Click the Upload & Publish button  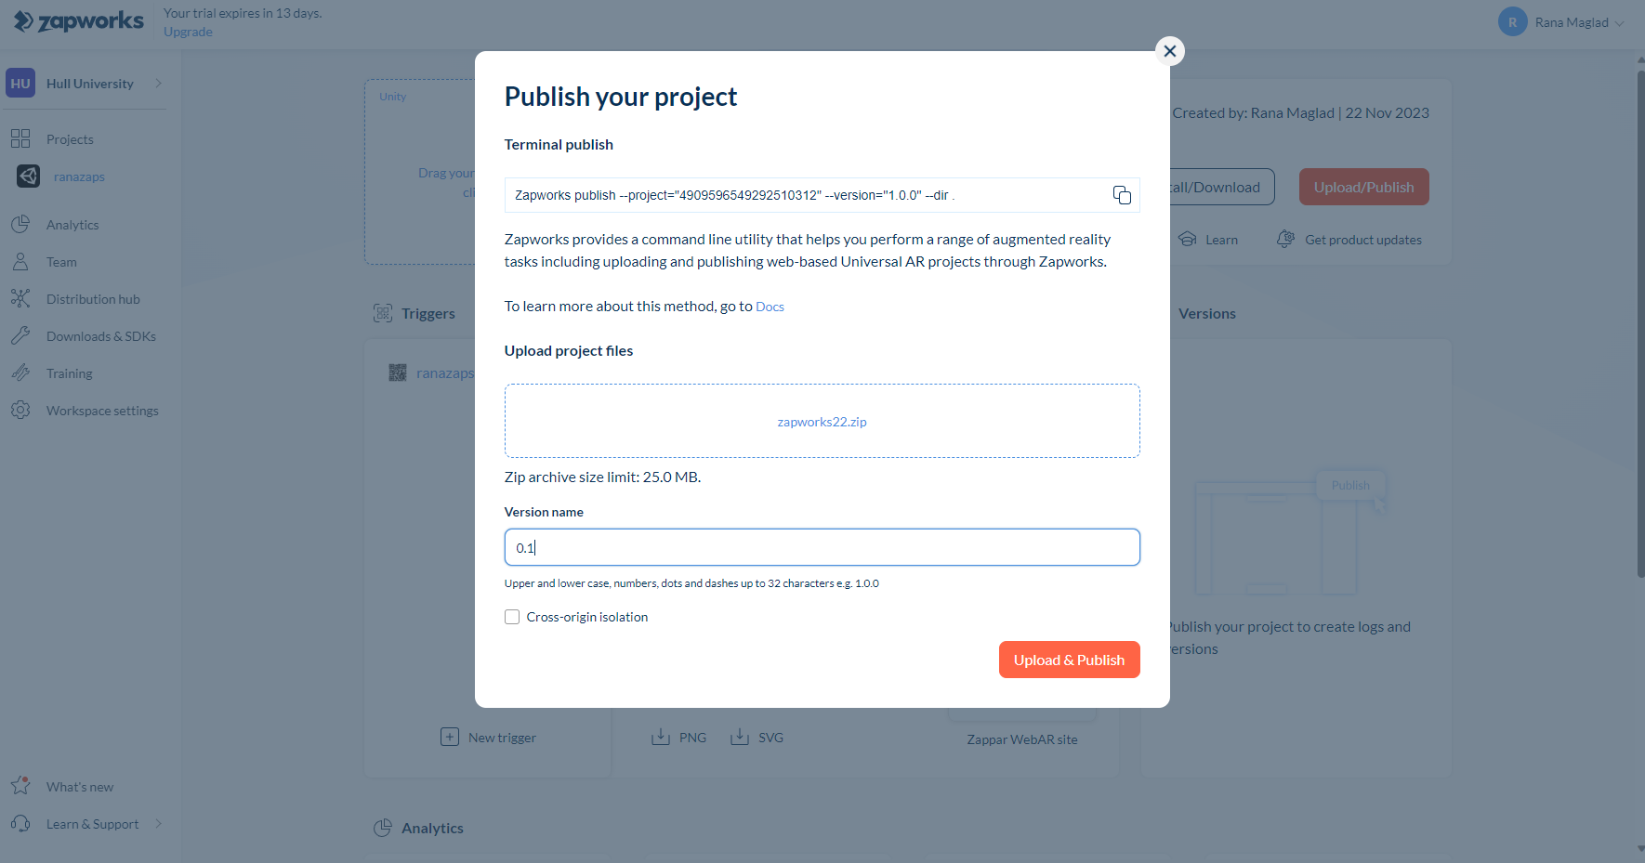tap(1069, 660)
